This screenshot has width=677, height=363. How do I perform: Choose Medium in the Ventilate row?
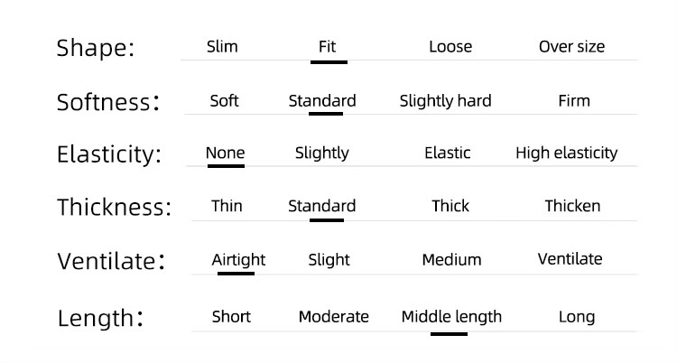pyautogui.click(x=451, y=260)
